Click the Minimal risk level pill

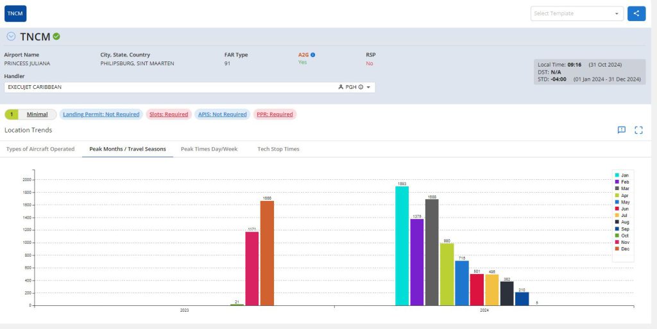[x=37, y=115]
